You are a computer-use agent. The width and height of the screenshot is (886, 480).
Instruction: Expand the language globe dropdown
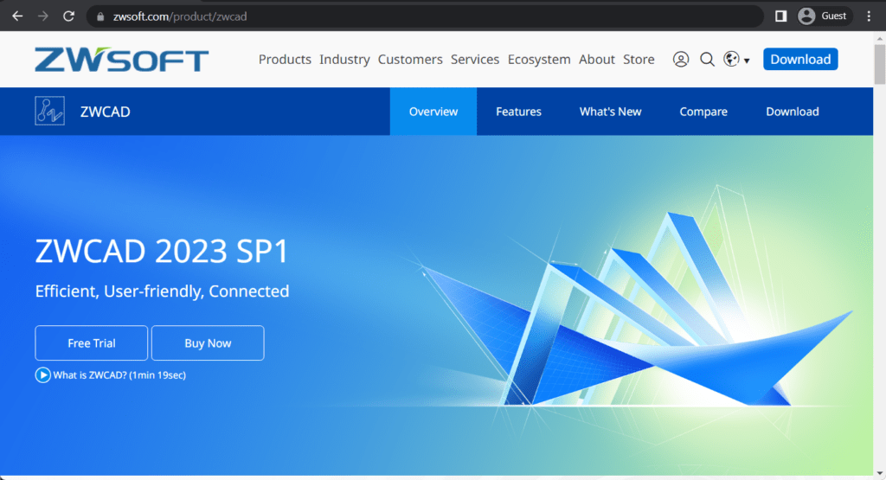tap(736, 60)
